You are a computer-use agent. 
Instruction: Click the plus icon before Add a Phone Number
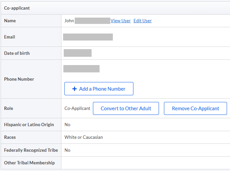pyautogui.click(x=74, y=89)
